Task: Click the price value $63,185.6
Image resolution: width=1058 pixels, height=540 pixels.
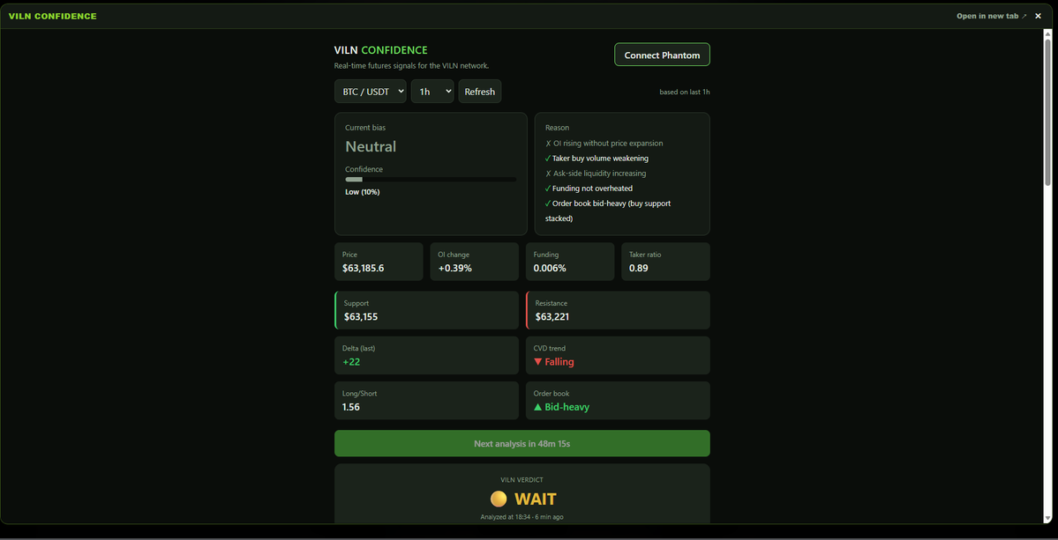Action: (x=363, y=268)
